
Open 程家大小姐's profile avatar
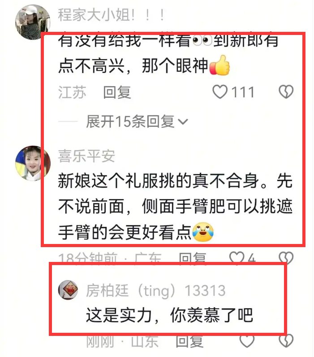(x=32, y=22)
